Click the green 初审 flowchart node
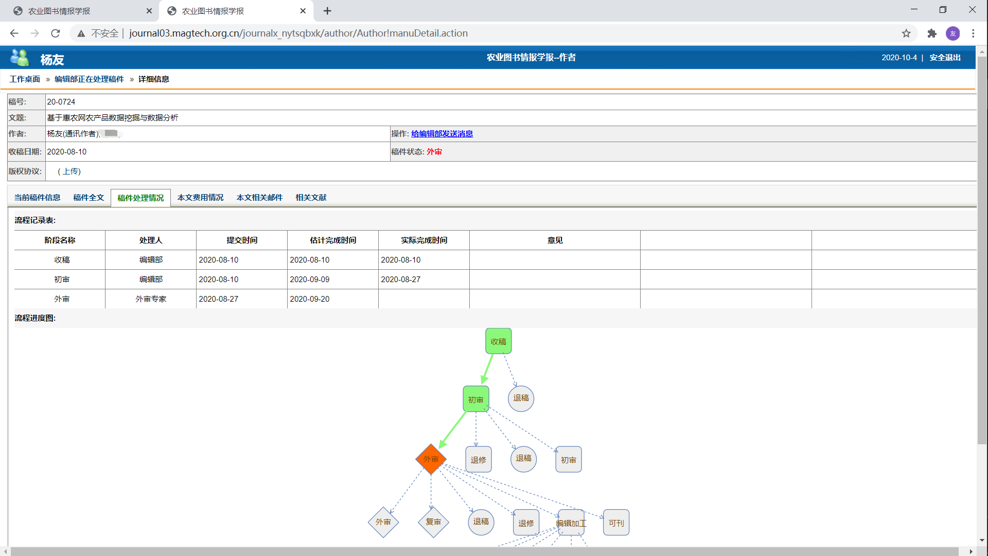The image size is (988, 556). pos(475,399)
